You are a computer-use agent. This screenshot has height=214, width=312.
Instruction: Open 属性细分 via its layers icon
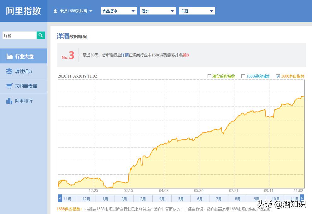10,71
